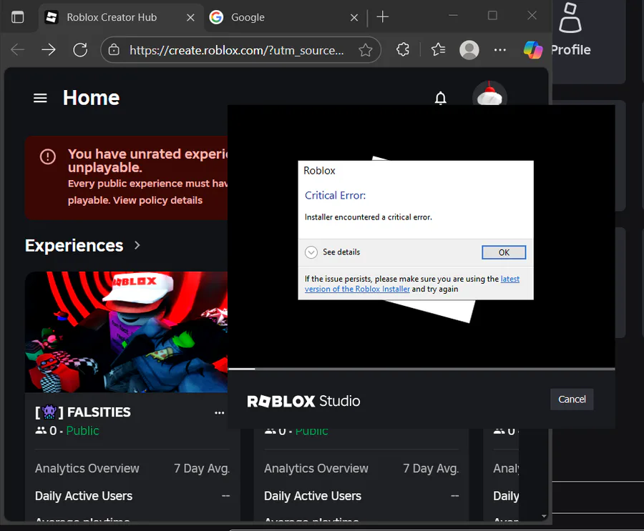Open the notifications bell

(x=441, y=98)
